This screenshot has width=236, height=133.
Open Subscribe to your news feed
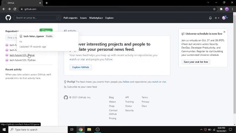point(82,87)
